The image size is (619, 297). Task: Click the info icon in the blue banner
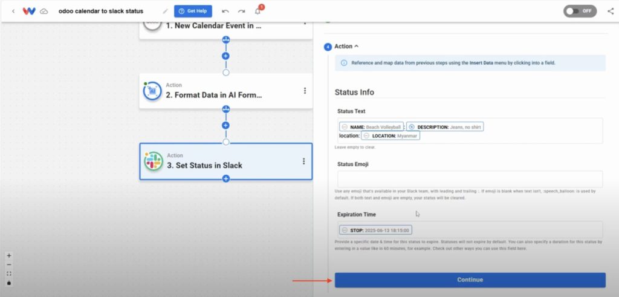pyautogui.click(x=344, y=63)
